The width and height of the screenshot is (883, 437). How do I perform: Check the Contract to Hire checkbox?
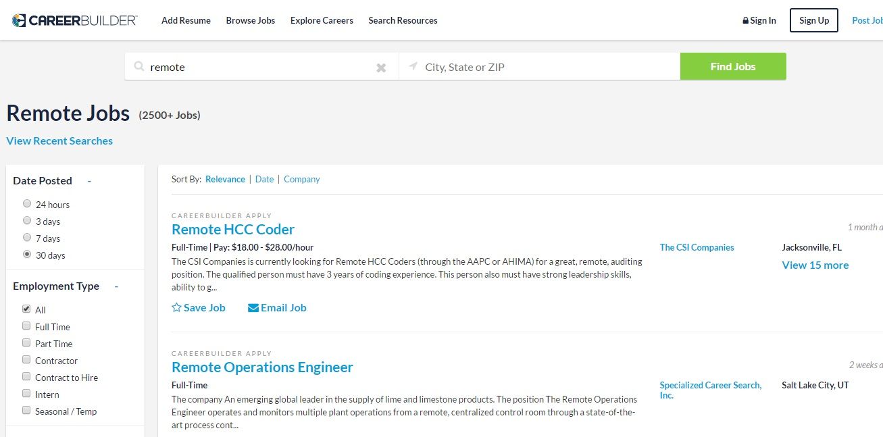tap(26, 376)
